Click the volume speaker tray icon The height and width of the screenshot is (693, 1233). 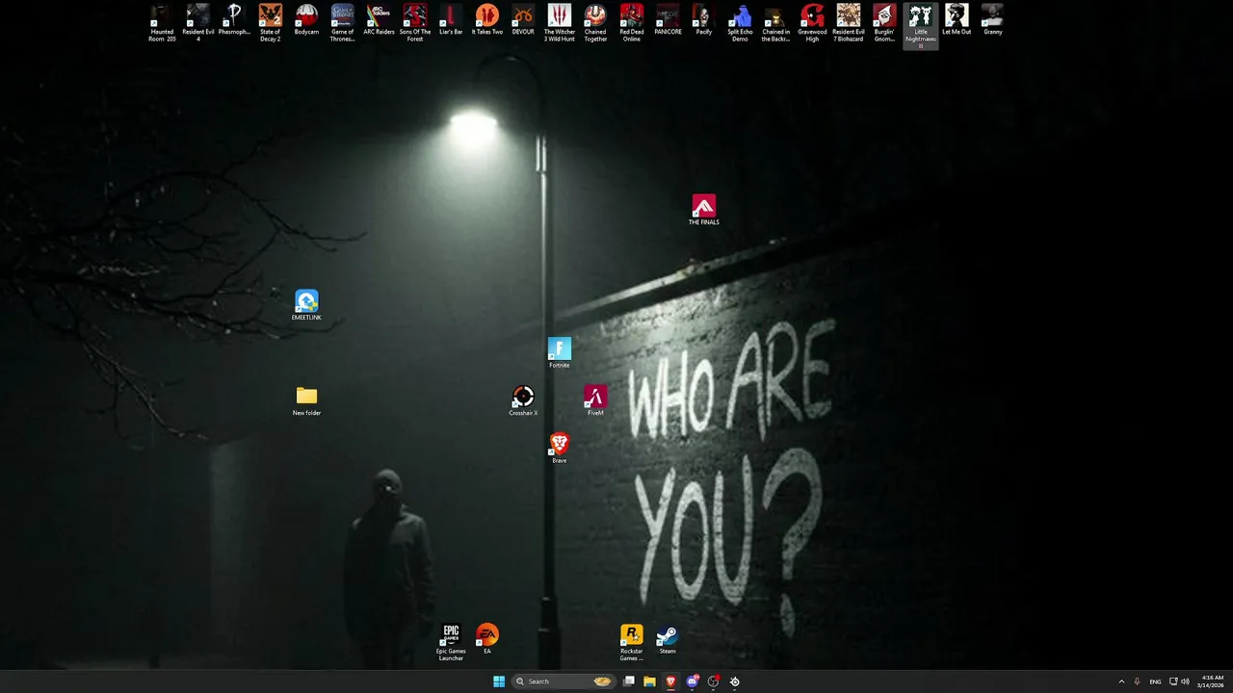(x=1185, y=681)
